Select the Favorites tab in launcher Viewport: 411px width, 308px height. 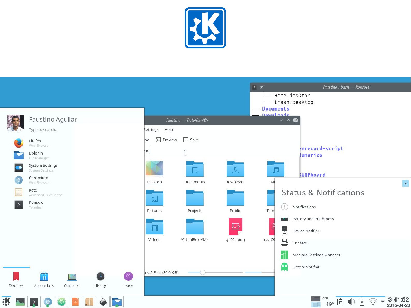click(x=16, y=280)
